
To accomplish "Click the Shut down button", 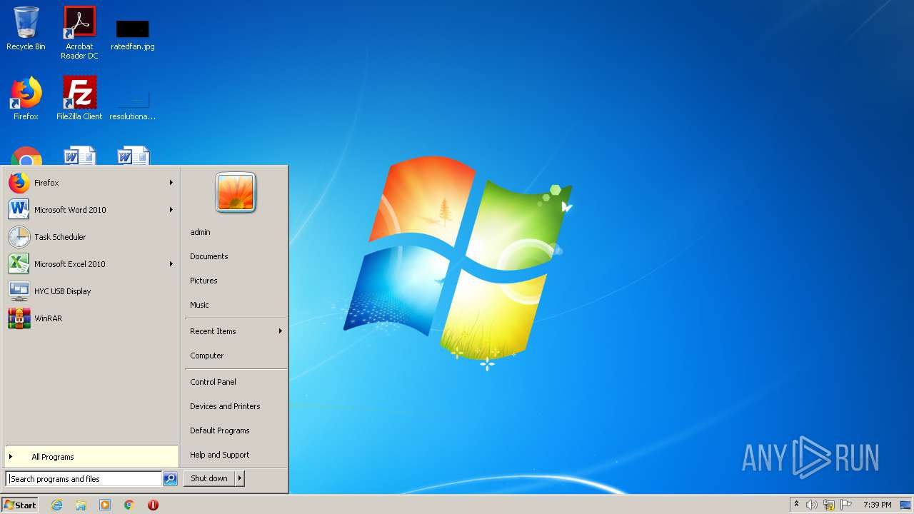I will tap(209, 478).
